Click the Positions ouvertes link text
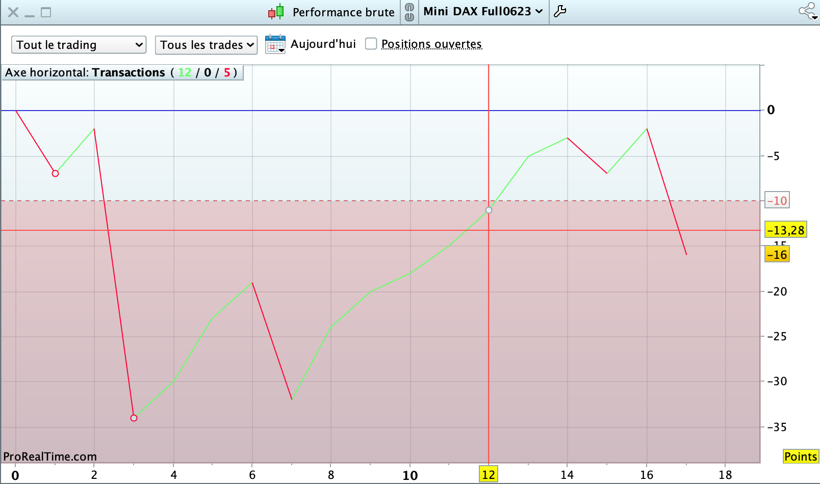Image resolution: width=820 pixels, height=484 pixels. [431, 44]
